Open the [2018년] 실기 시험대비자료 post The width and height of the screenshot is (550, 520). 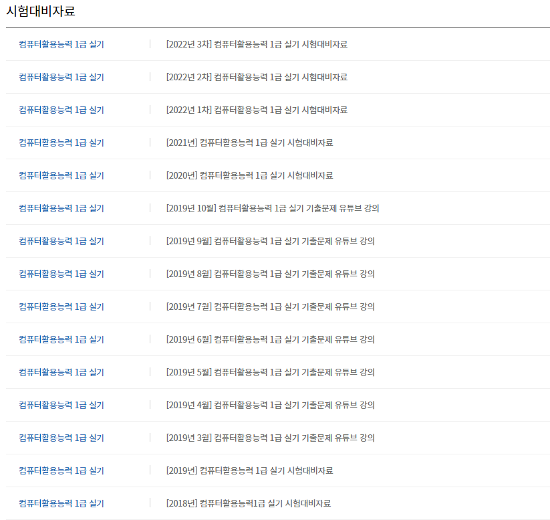click(x=248, y=504)
